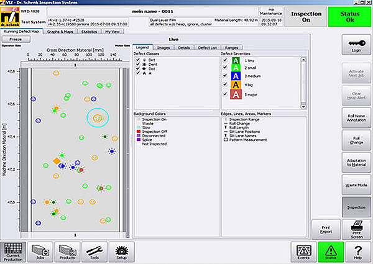Select the cyan-circled highlighted defect on map
Viewport: 373px width, 264px height.
[x=98, y=118]
